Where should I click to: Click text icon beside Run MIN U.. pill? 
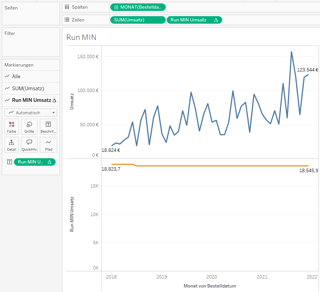[9, 162]
